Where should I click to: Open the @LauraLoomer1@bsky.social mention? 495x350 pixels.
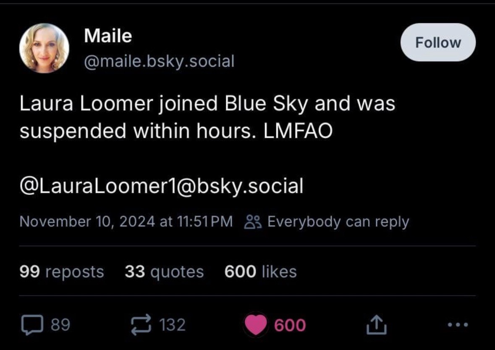click(161, 186)
